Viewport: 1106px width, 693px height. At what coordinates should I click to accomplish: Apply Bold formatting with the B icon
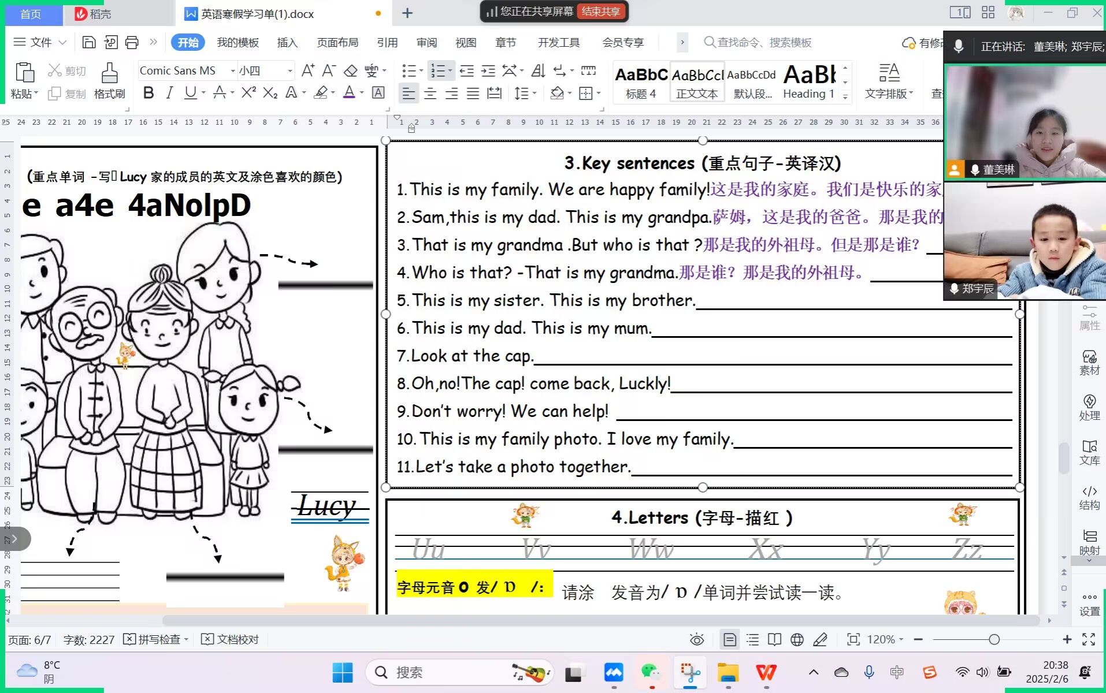[x=149, y=93]
